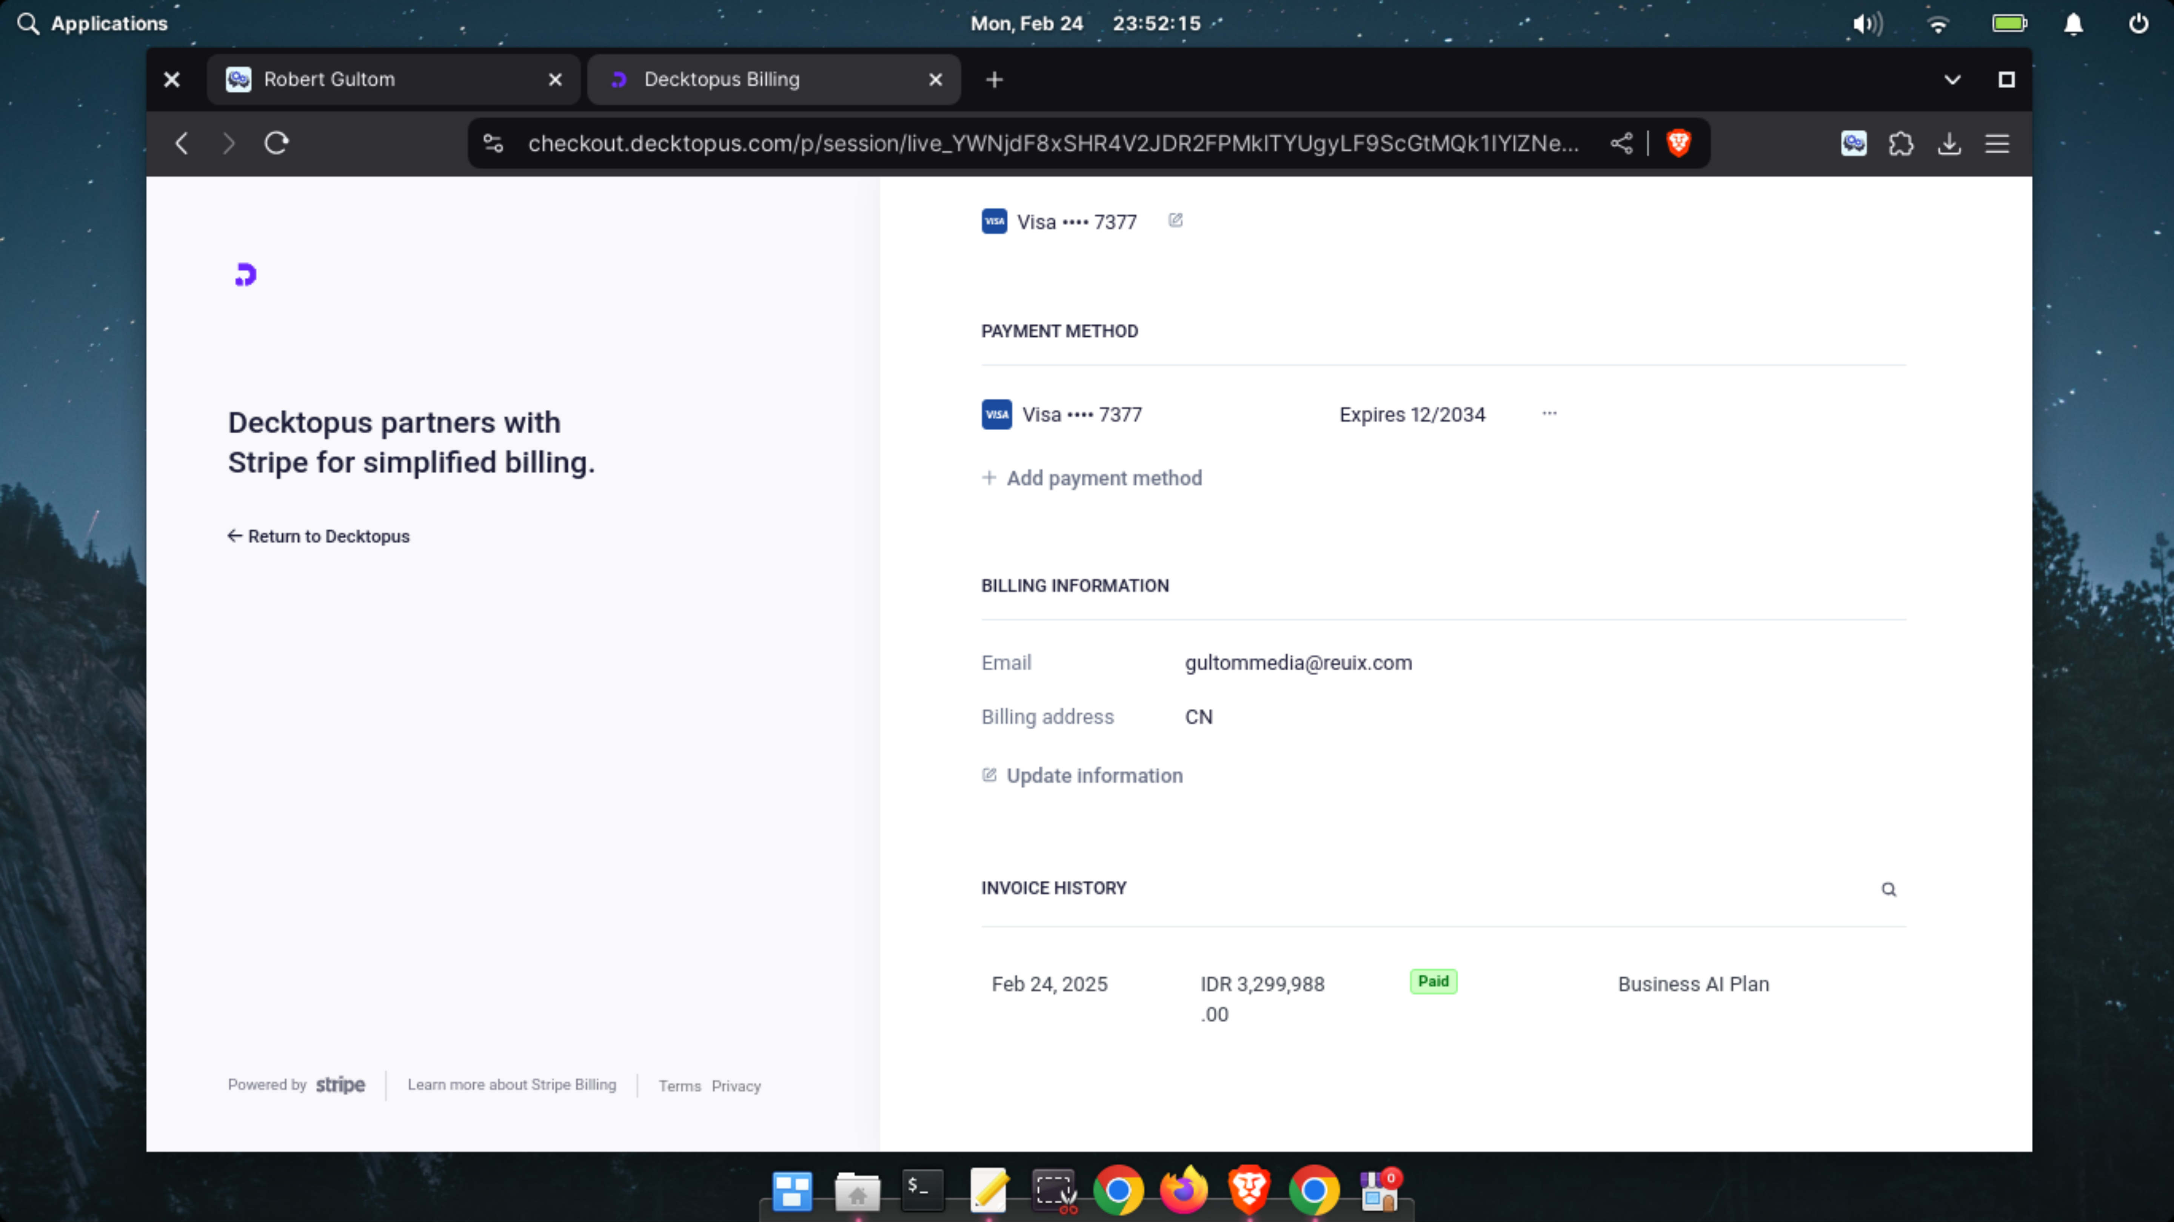
Task: Search invoices with the magnifier icon
Action: click(x=1888, y=890)
